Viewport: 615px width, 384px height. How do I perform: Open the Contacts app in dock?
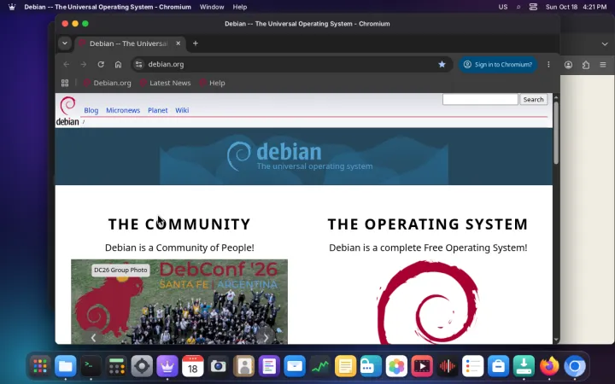[x=243, y=366]
